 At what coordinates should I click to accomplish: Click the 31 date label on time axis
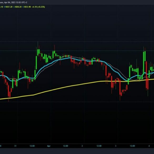click(x=15, y=146)
